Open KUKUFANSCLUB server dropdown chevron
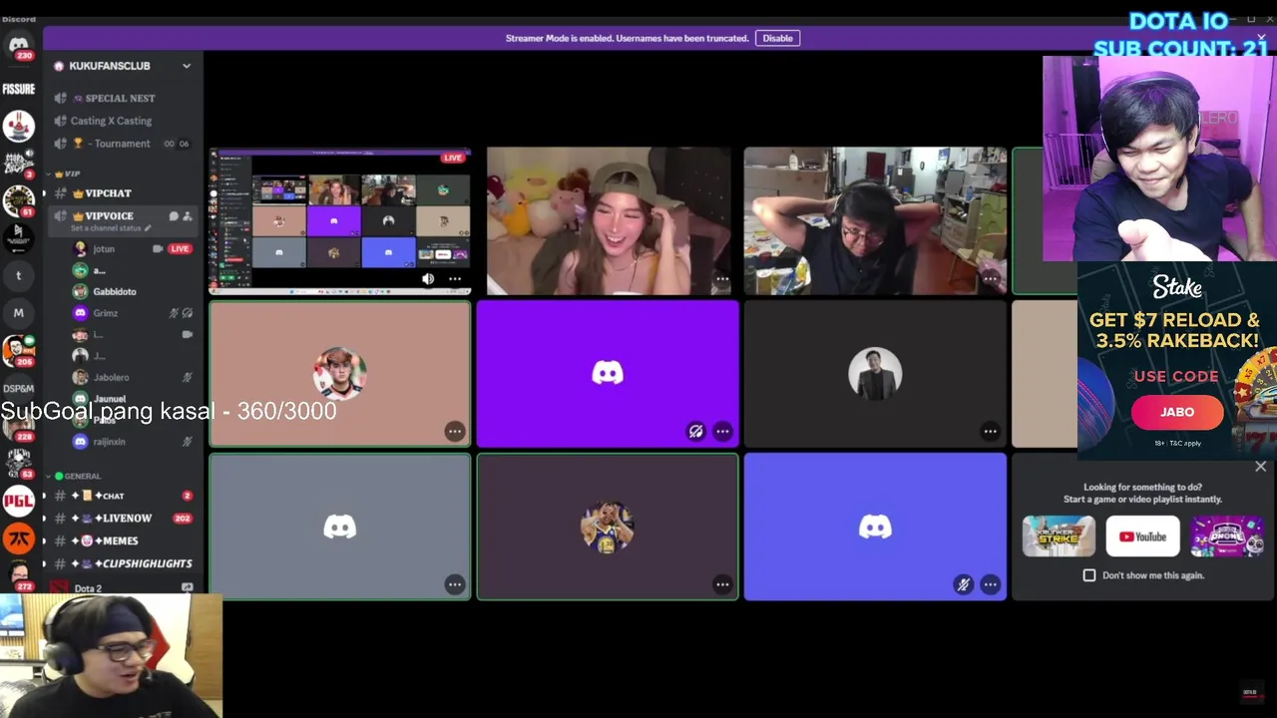This screenshot has height=718, width=1277. coord(187,66)
